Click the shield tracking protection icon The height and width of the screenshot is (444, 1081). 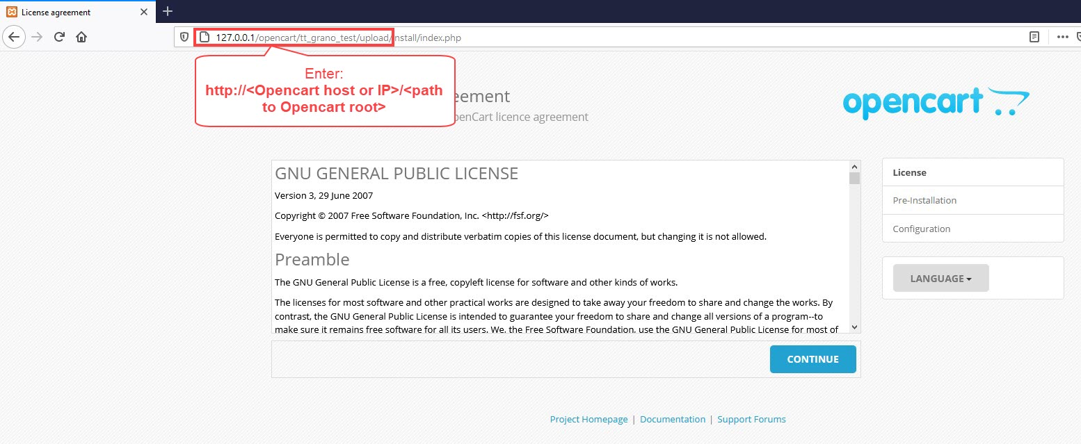tap(184, 37)
